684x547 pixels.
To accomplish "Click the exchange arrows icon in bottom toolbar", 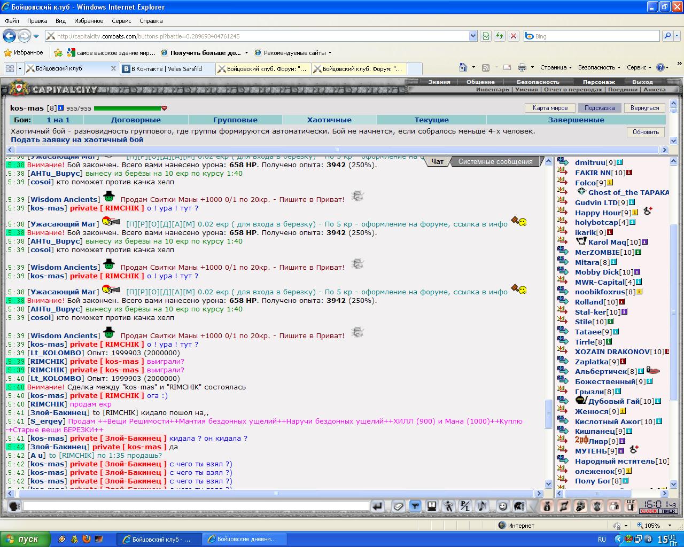I will [564, 506].
